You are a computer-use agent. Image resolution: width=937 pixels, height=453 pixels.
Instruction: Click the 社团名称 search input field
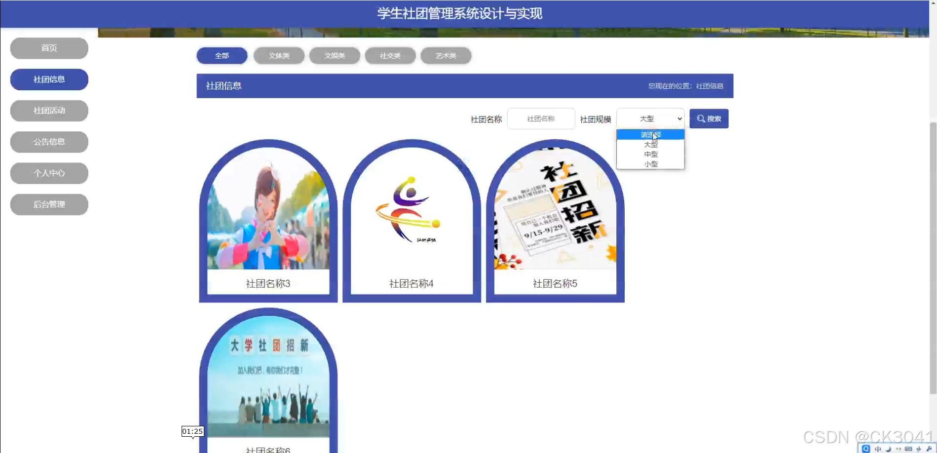pyautogui.click(x=541, y=118)
